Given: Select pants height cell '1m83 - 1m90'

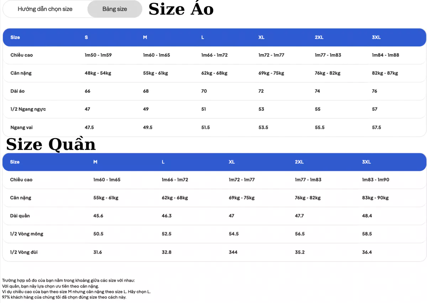Looking at the screenshot, I should point(376,180).
